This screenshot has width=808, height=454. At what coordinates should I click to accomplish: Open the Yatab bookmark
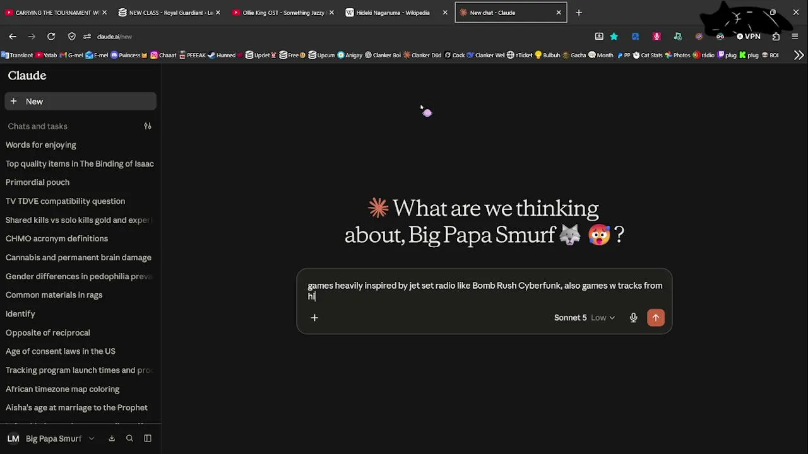45,55
